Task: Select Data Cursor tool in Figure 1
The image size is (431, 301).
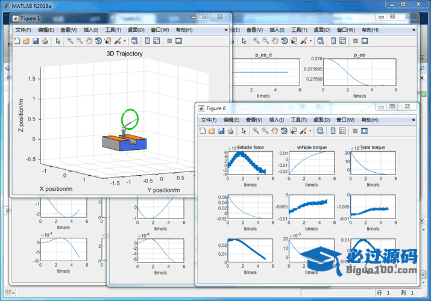Action: [107, 41]
